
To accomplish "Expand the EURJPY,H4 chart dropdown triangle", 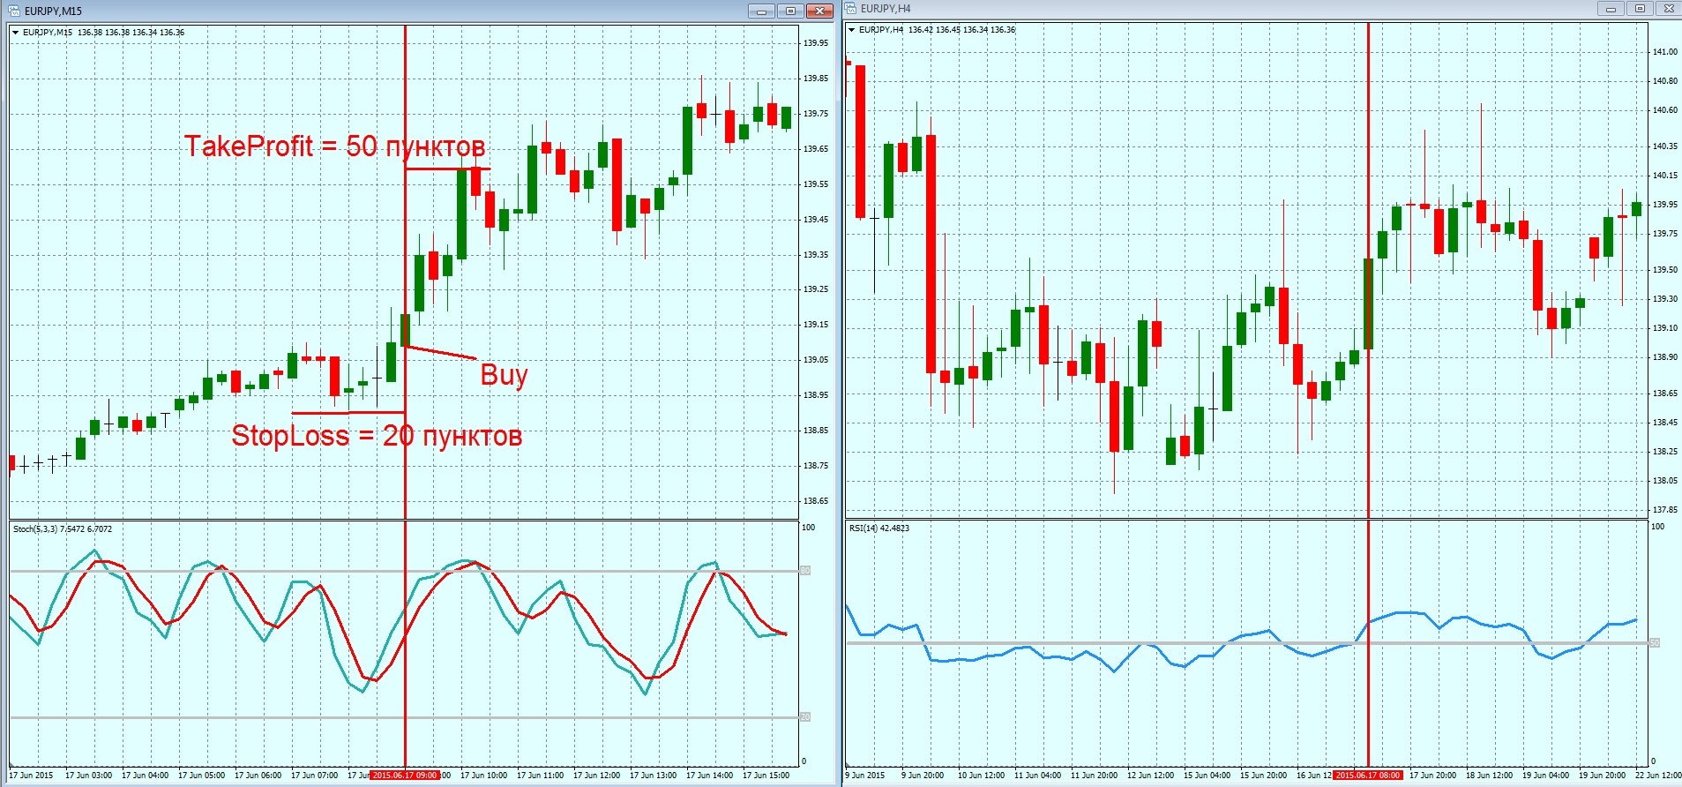I will [x=851, y=30].
